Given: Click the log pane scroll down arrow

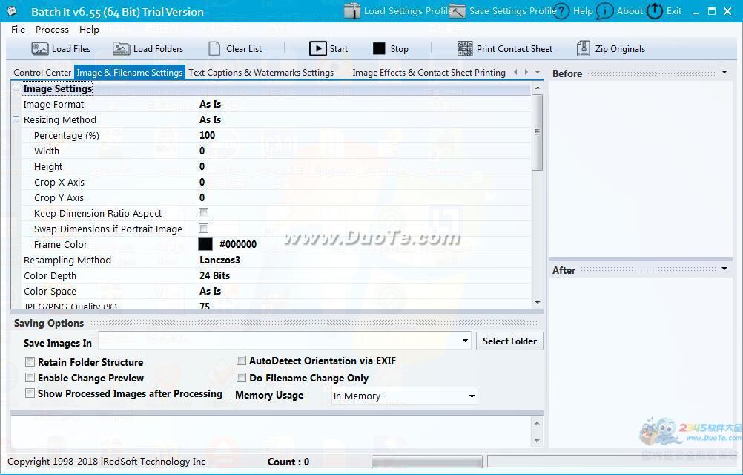Looking at the screenshot, I should click(537, 440).
